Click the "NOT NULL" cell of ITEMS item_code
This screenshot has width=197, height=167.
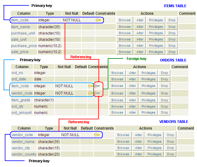[x=72, y=20]
